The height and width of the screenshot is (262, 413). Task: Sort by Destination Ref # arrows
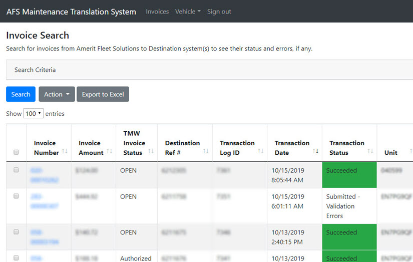(206, 152)
